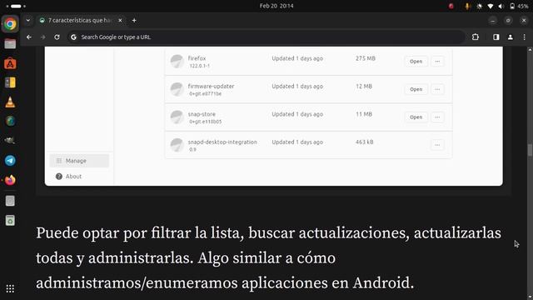Open the Files manager in the dock
Image resolution: width=533 pixels, height=300 pixels.
tap(10, 44)
